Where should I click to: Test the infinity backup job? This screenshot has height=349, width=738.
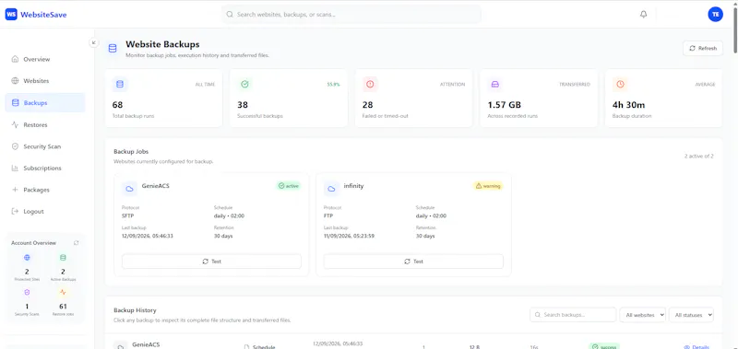[413, 262]
